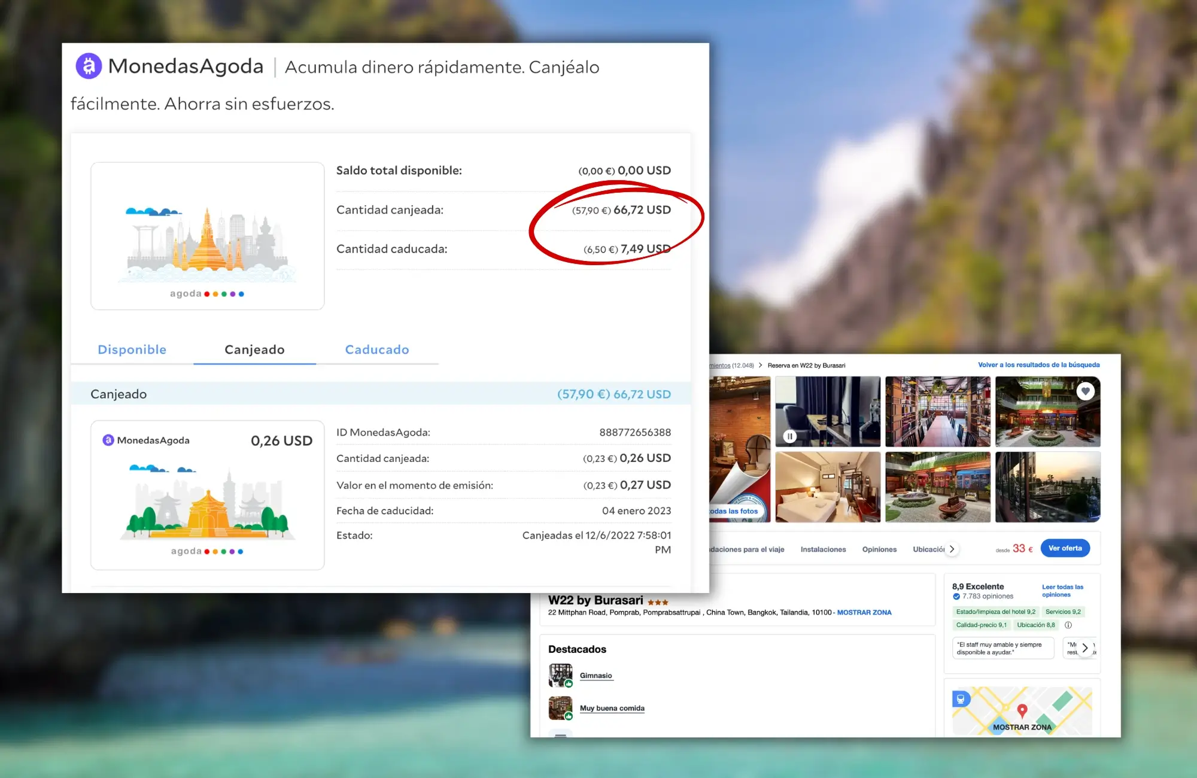Click the desde 33 € price

pos(1014,549)
